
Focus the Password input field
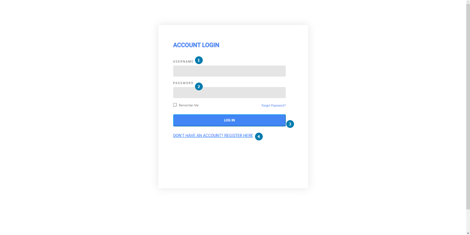[x=229, y=92]
